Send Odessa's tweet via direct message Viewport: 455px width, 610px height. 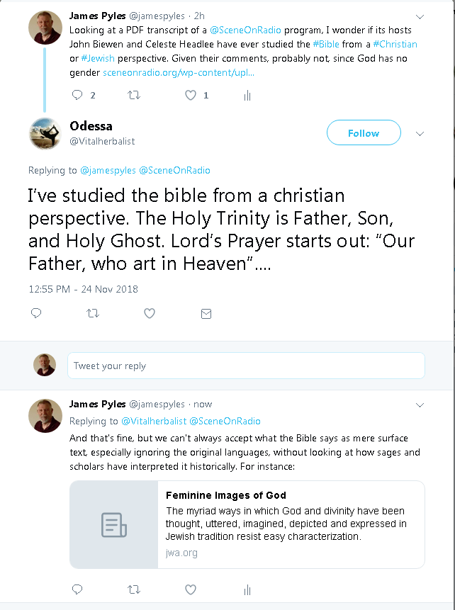coord(206,313)
